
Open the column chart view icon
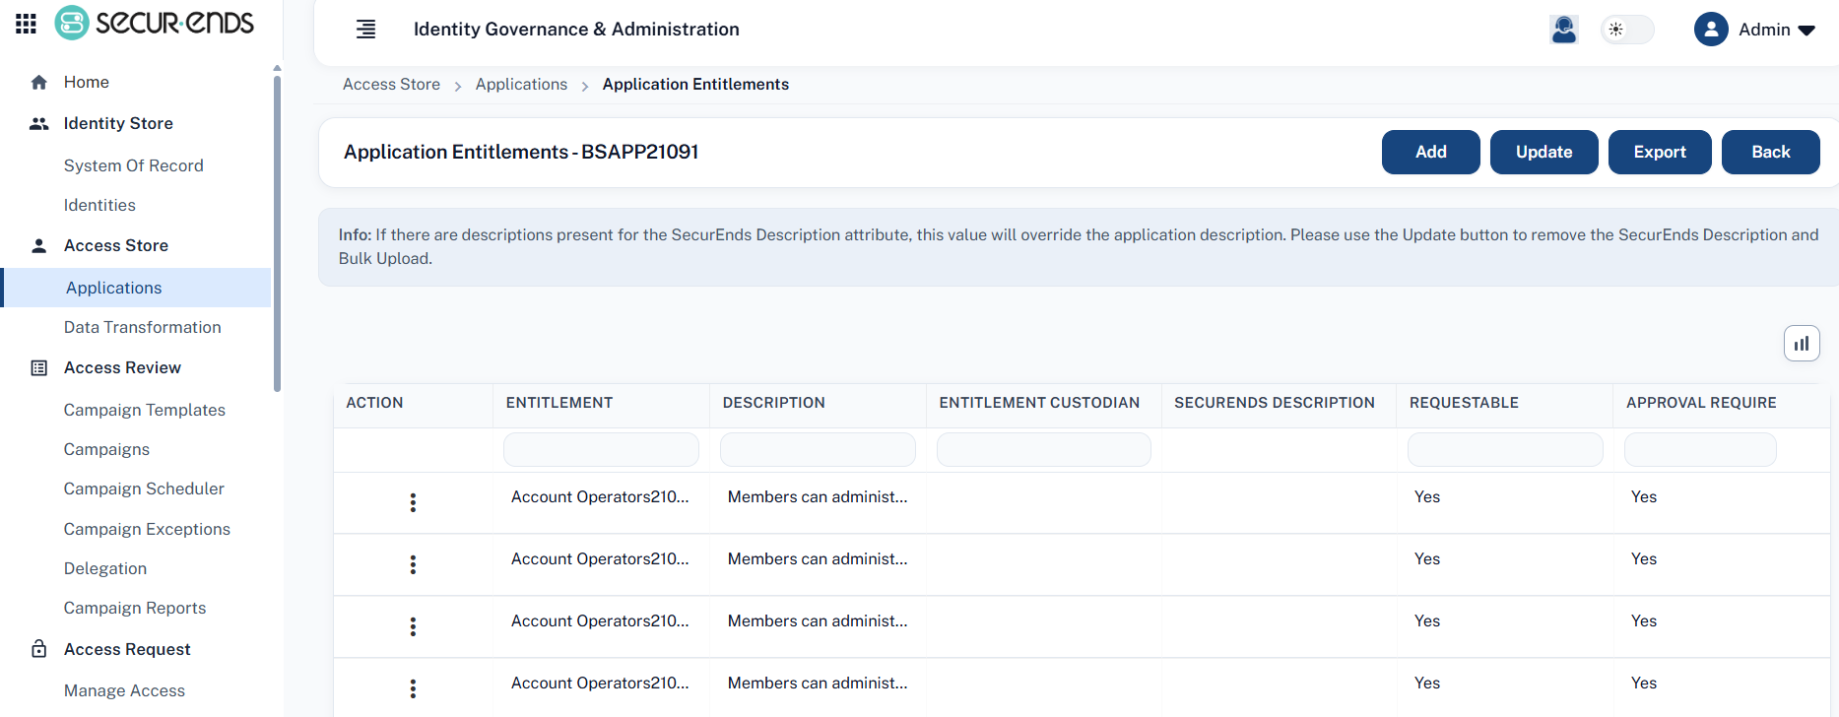click(1802, 344)
